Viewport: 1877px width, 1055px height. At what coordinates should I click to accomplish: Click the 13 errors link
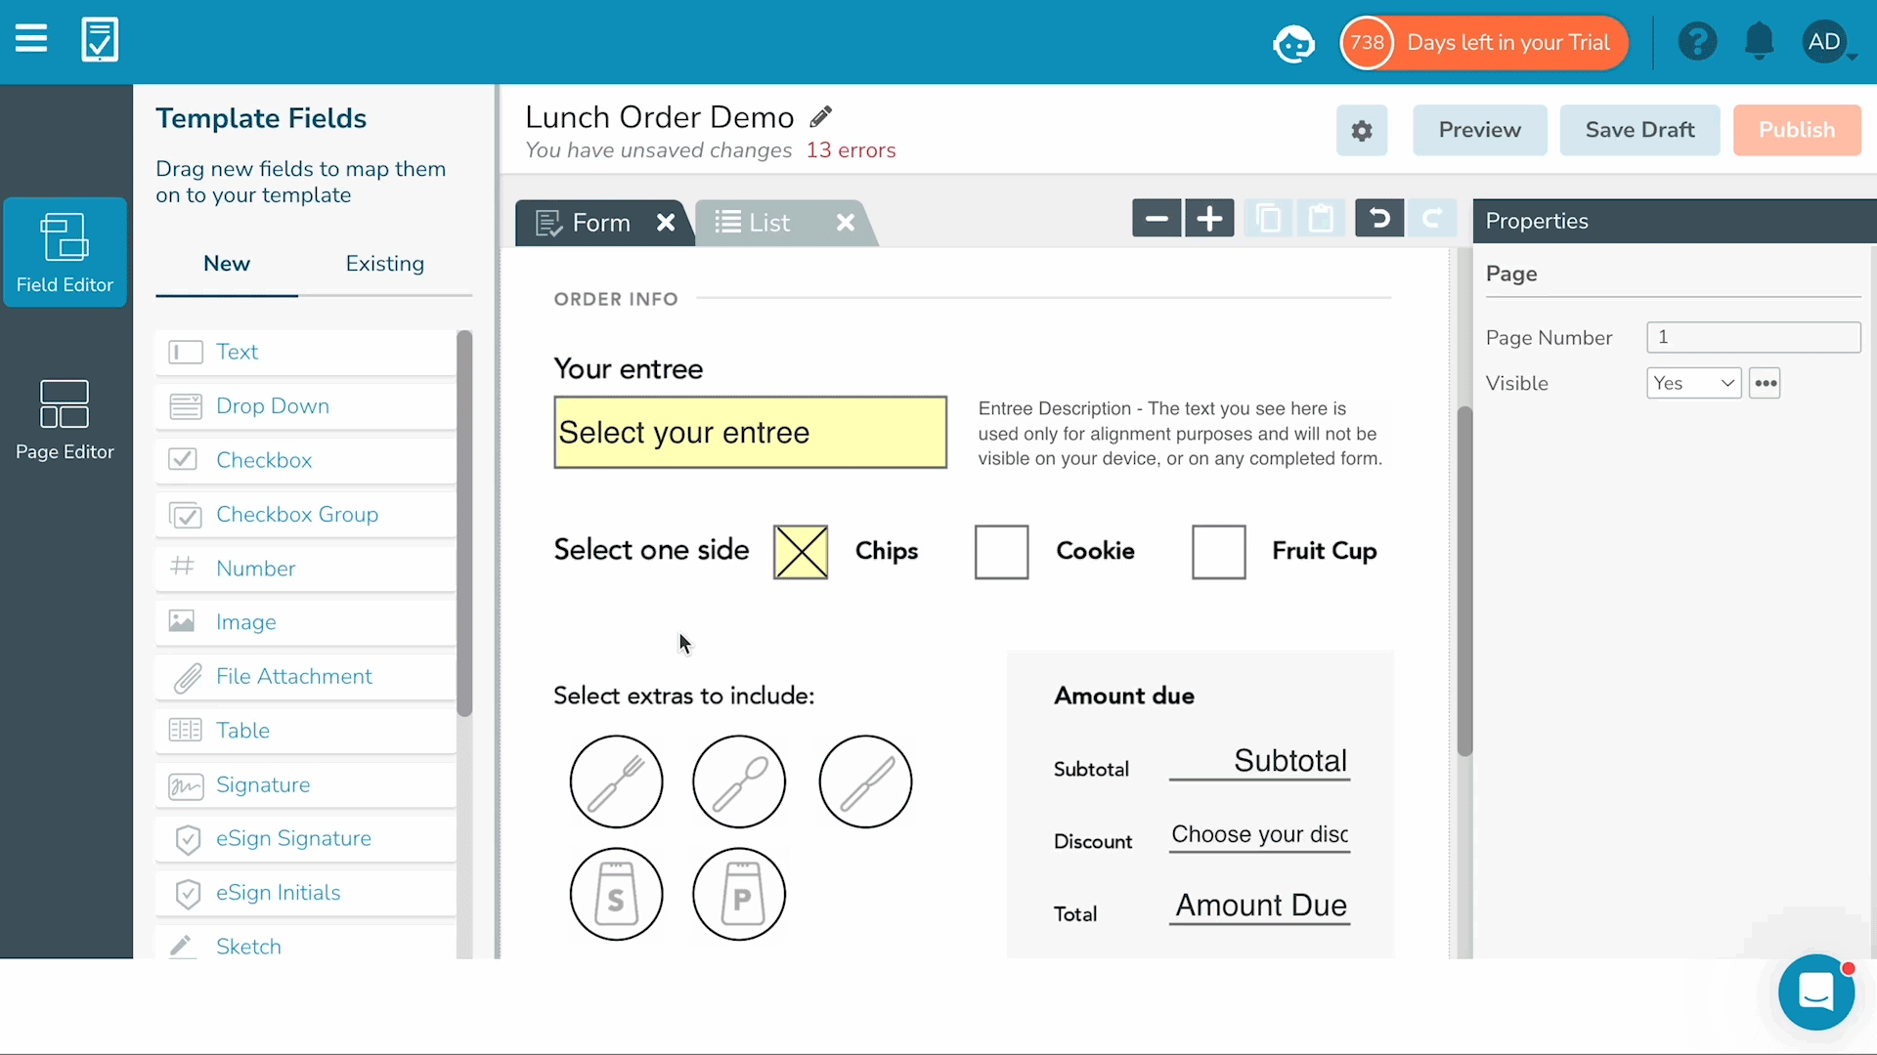851,150
